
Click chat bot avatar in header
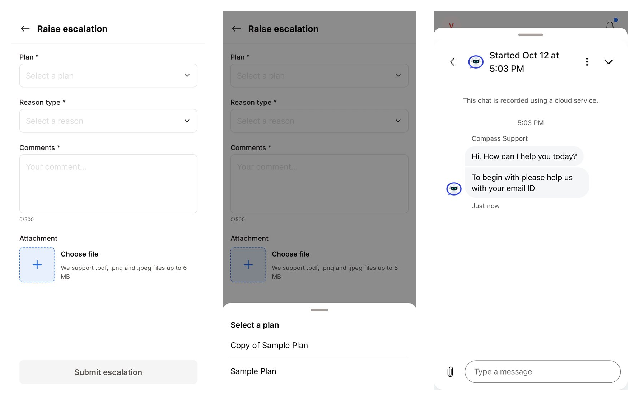click(x=476, y=62)
